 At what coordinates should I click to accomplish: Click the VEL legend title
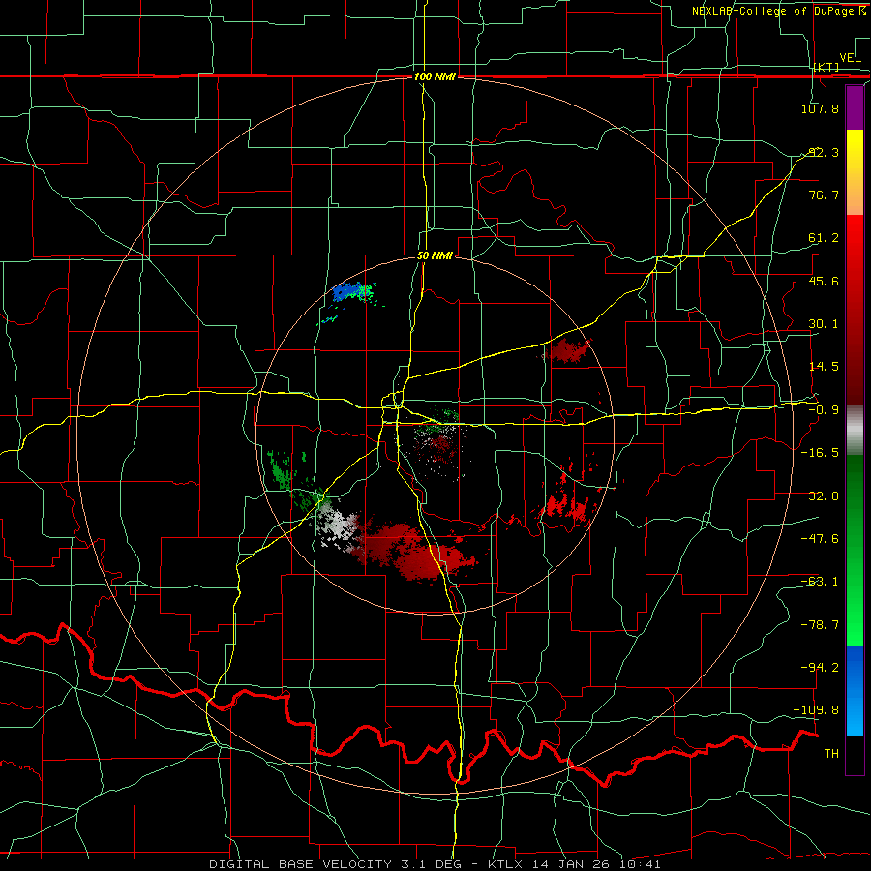850,58
